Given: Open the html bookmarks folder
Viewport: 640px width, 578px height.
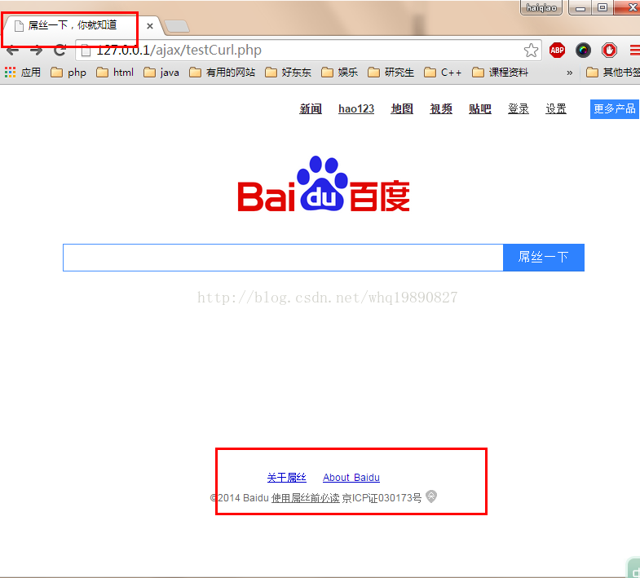Looking at the screenshot, I should click(115, 73).
